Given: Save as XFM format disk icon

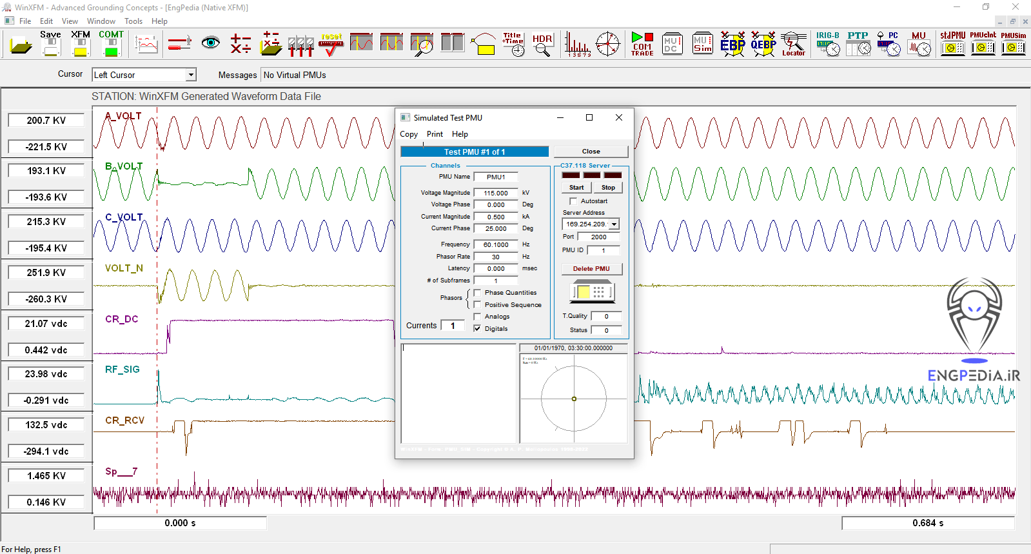Looking at the screenshot, I should 81,45.
